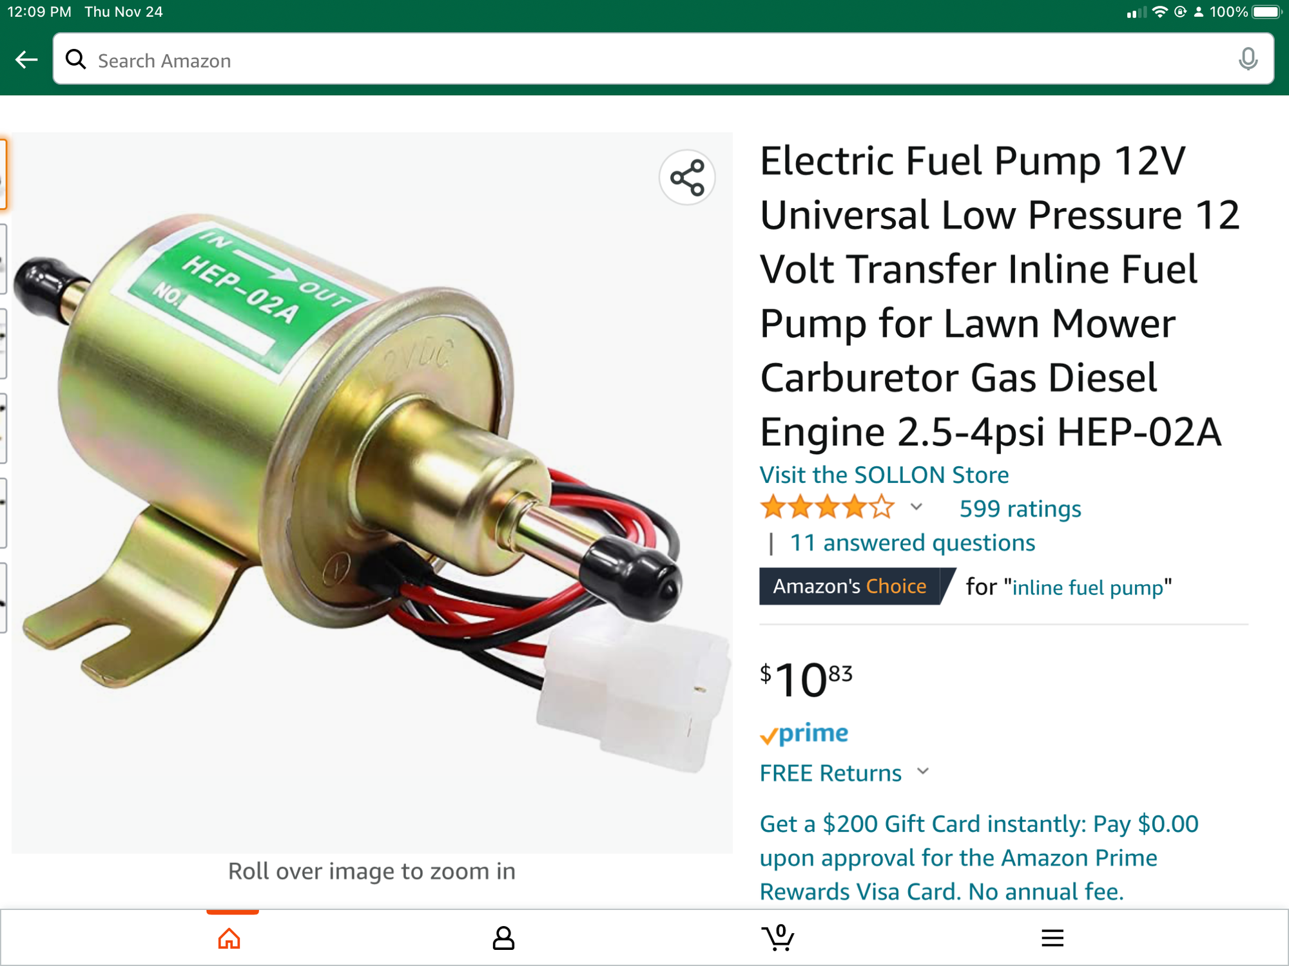Tap the share icon on product image
Screen dimensions: 1289x966
[x=687, y=178]
